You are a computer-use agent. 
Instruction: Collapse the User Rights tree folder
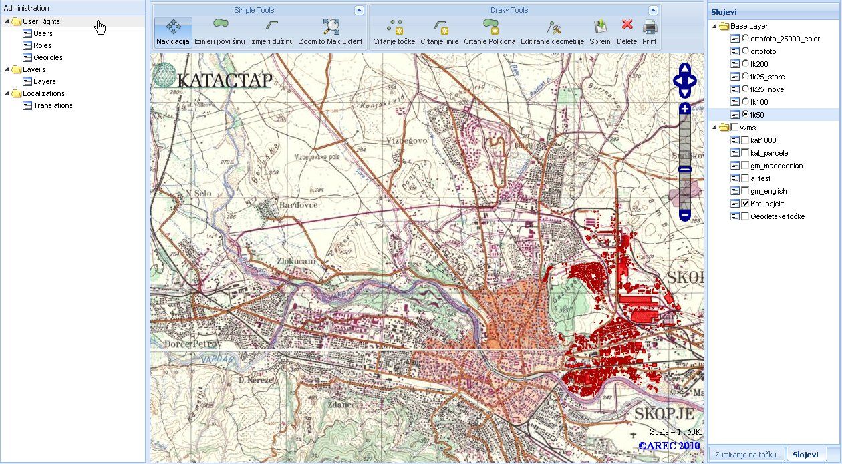(7, 21)
